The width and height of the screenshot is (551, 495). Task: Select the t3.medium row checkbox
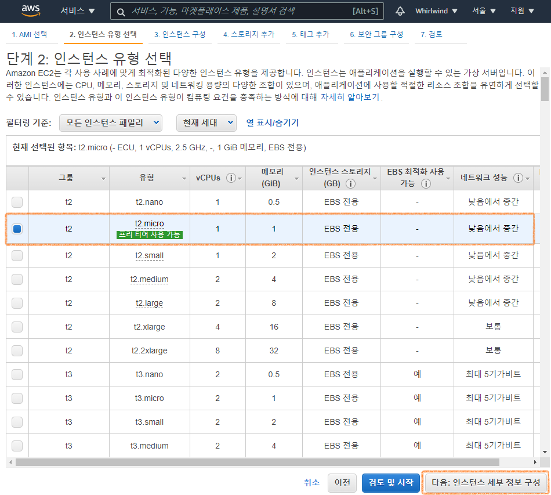point(17,446)
